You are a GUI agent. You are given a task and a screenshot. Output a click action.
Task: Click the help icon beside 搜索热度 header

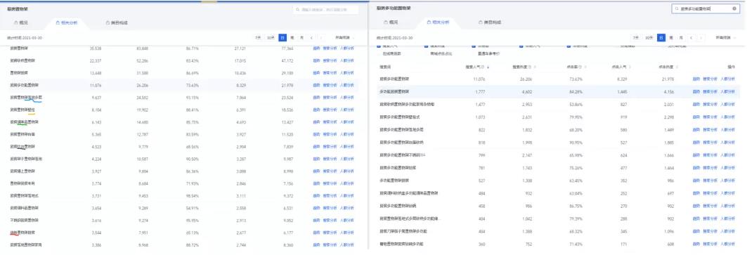(531, 67)
